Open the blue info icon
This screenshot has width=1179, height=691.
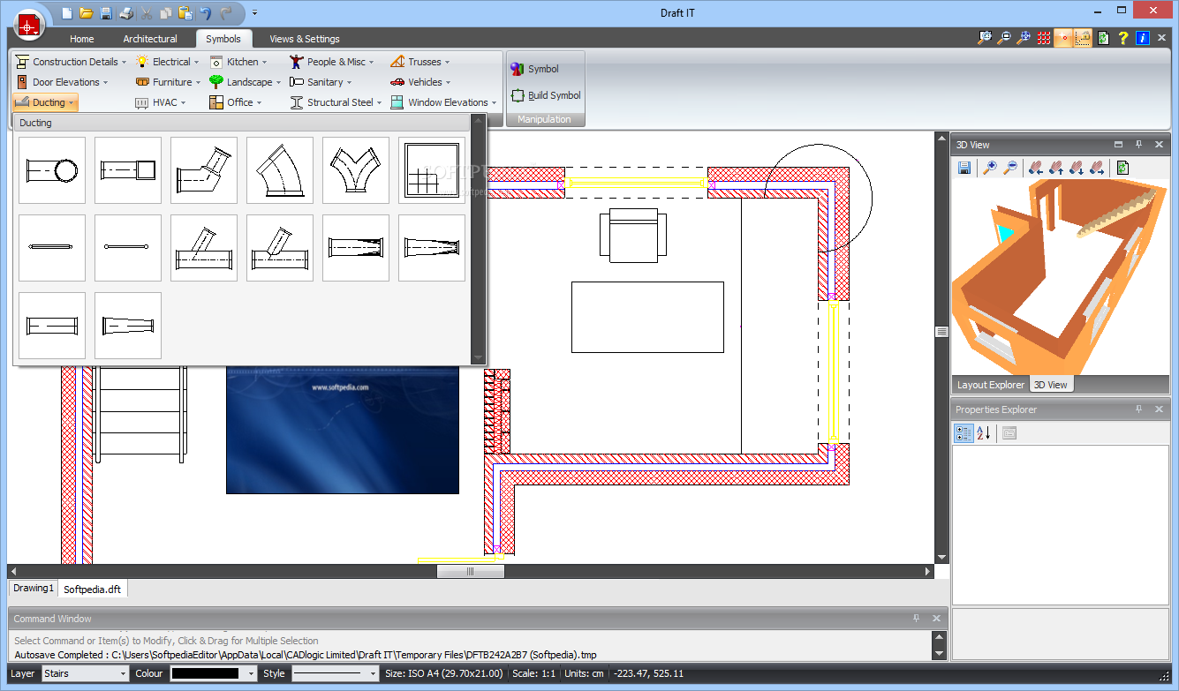(x=1143, y=38)
